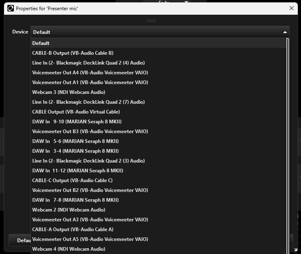Choose CABLE-A Output (VB-Audio Cable A)
301x254 pixels.
point(159,229)
